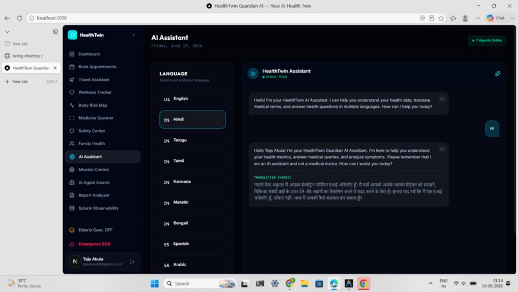Screen dimensions: 518x292
Task: Click the location icon in address bar
Action: click(x=422, y=18)
